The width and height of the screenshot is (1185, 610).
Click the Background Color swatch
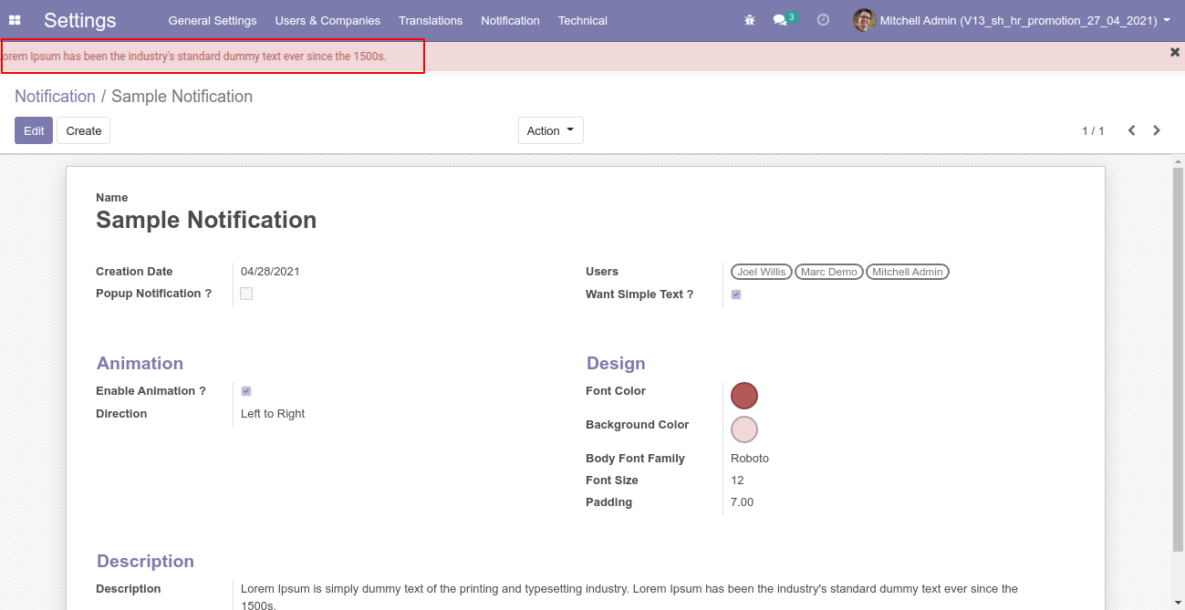pos(744,429)
